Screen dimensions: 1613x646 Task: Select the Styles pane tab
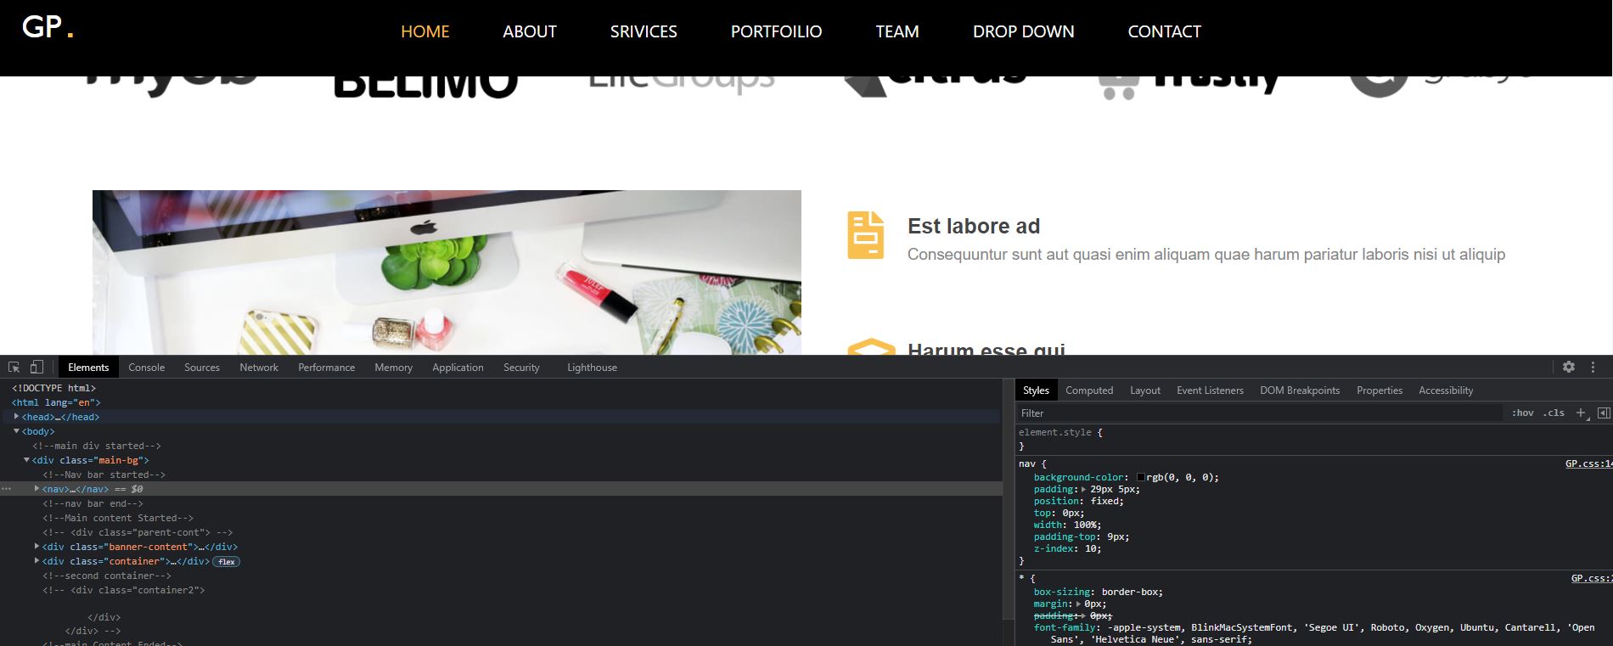pos(1036,390)
